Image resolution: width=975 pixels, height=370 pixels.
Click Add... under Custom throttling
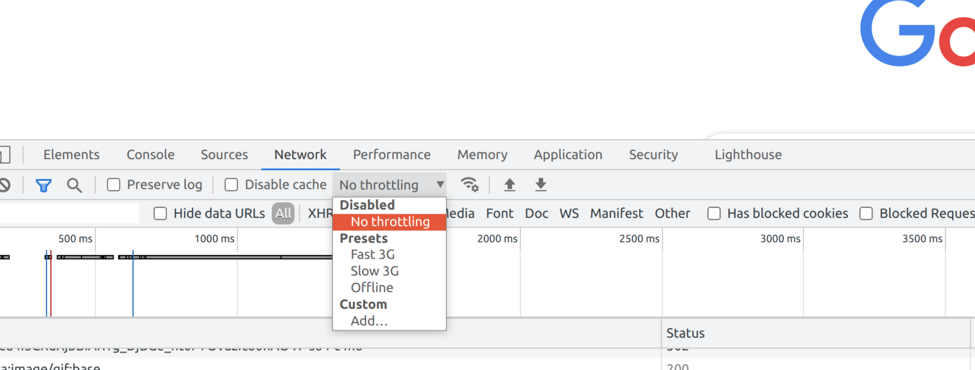click(x=369, y=321)
